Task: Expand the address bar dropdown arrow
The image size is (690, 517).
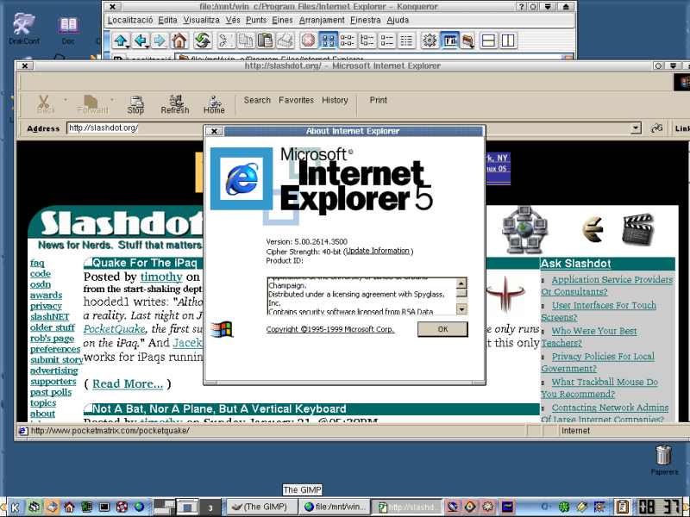Action: pos(636,128)
